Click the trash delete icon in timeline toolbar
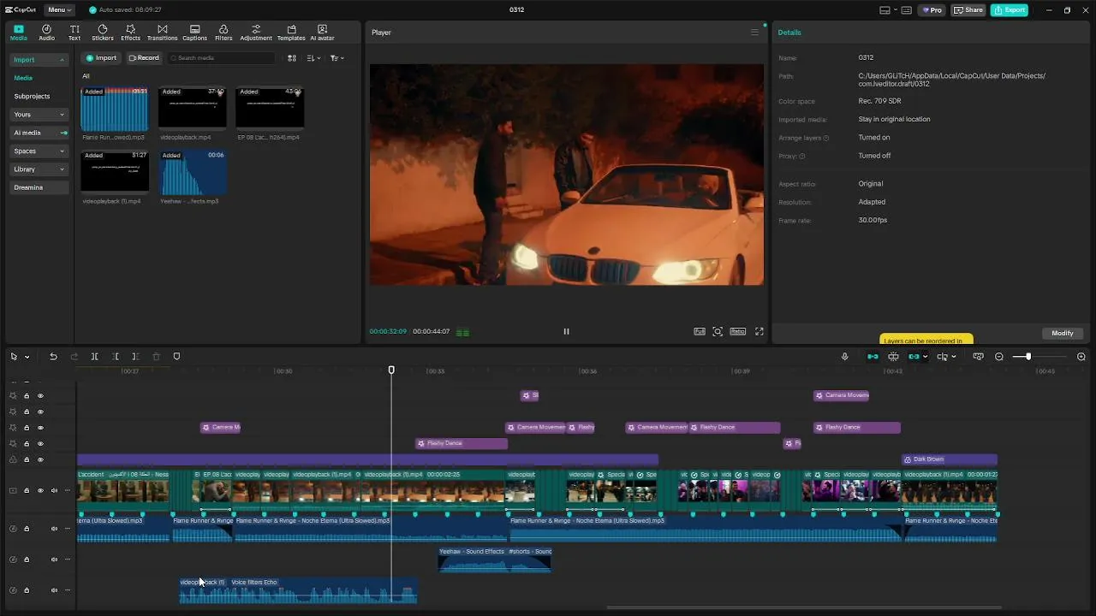This screenshot has width=1096, height=616. pyautogui.click(x=156, y=357)
